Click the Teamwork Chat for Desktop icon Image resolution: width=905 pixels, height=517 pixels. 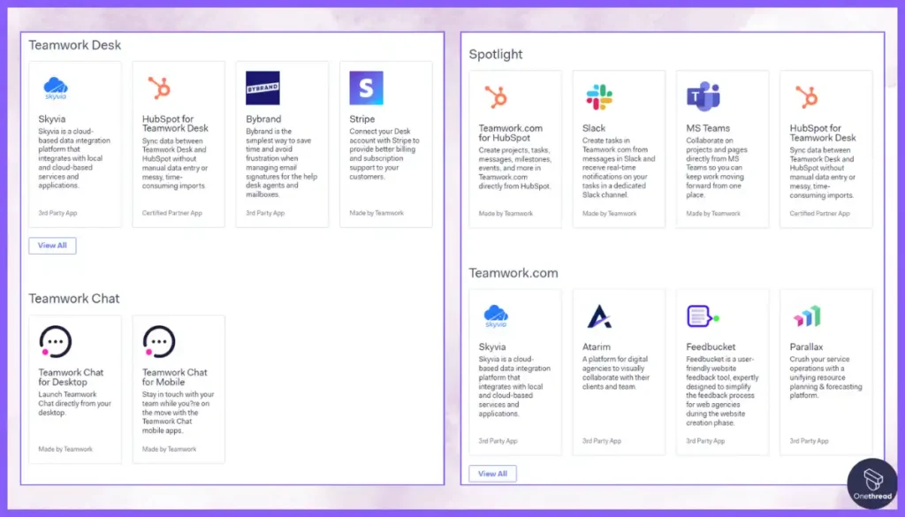[56, 341]
